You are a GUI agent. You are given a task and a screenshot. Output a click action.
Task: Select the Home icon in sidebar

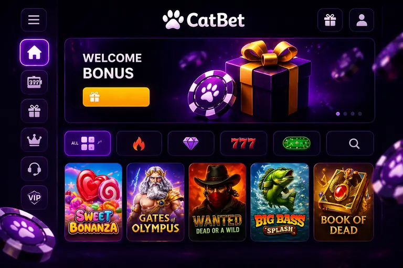coord(34,52)
